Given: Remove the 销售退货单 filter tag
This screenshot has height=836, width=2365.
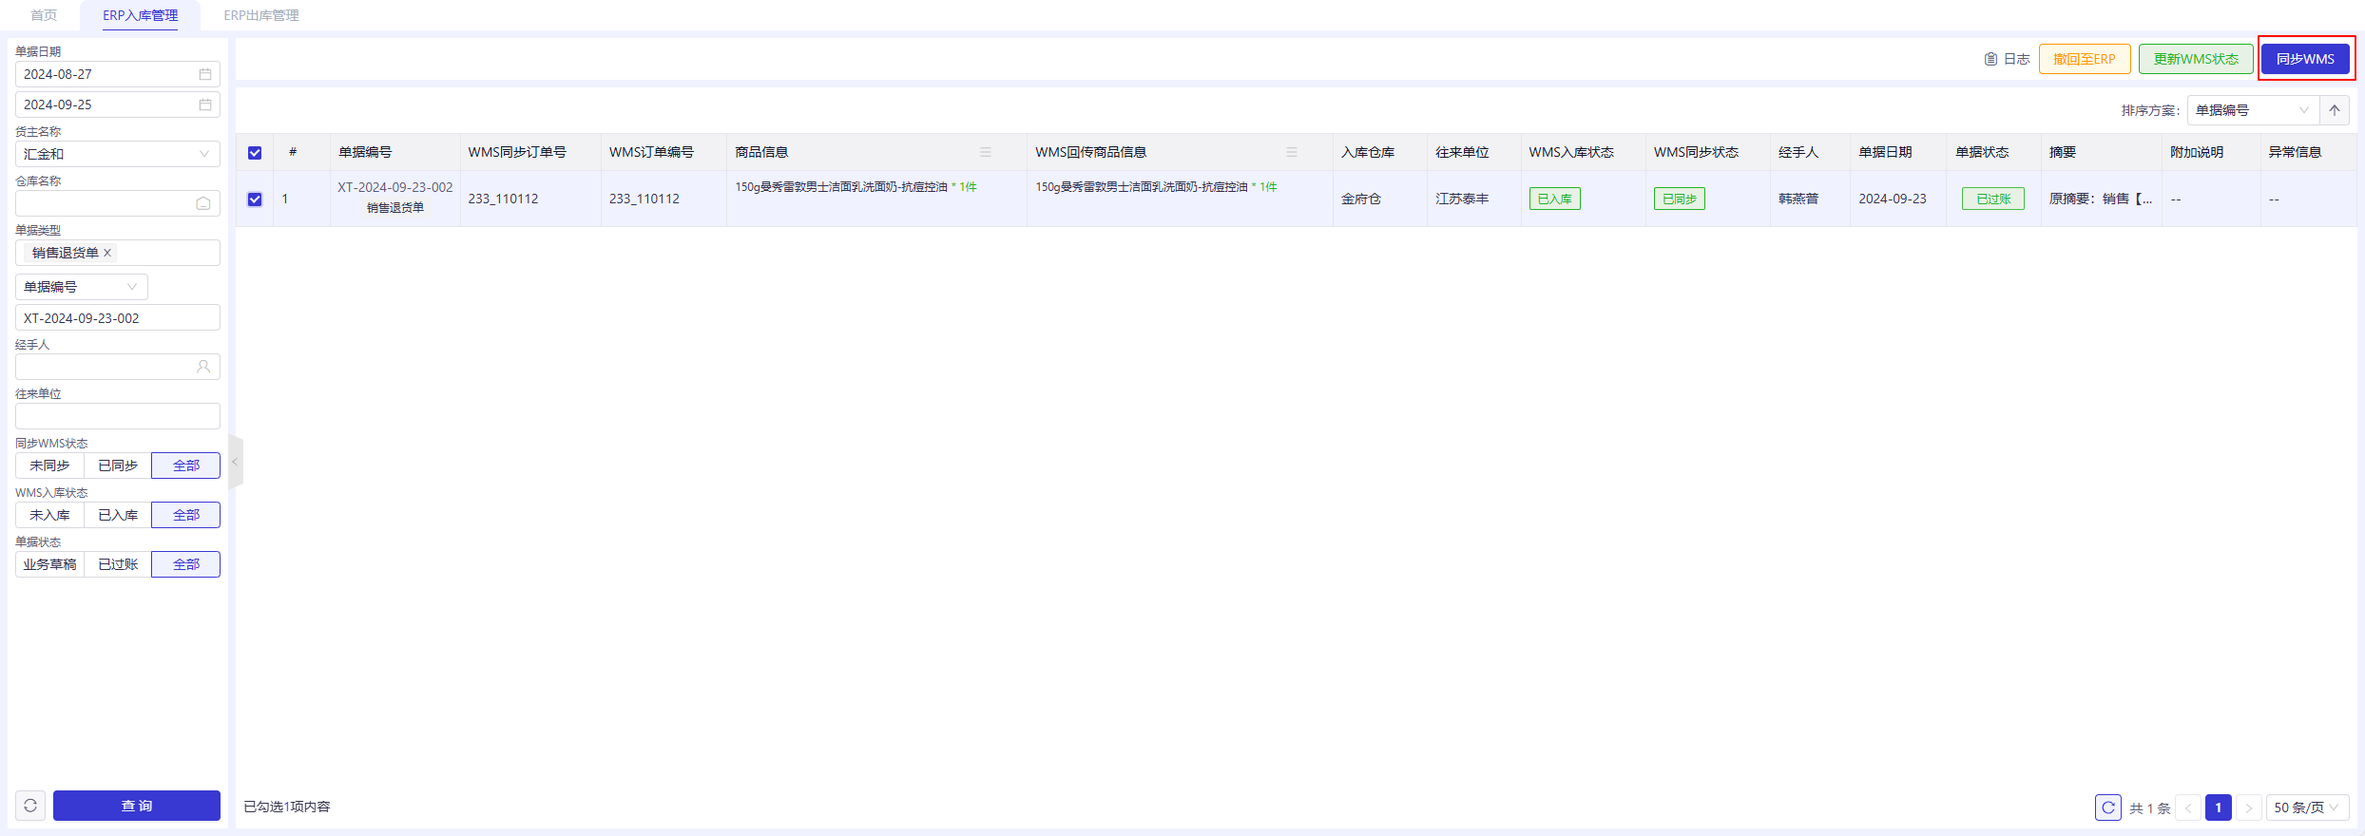Looking at the screenshot, I should [107, 253].
